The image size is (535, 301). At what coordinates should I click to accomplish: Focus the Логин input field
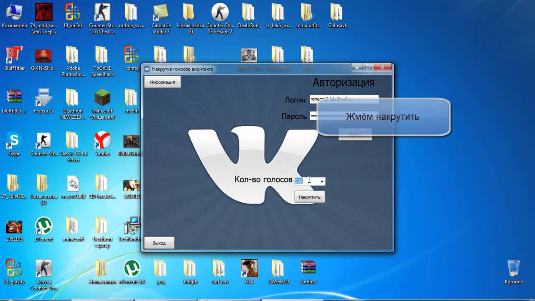point(344,99)
